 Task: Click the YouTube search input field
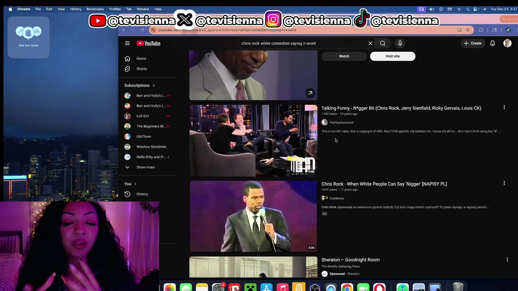(301, 43)
